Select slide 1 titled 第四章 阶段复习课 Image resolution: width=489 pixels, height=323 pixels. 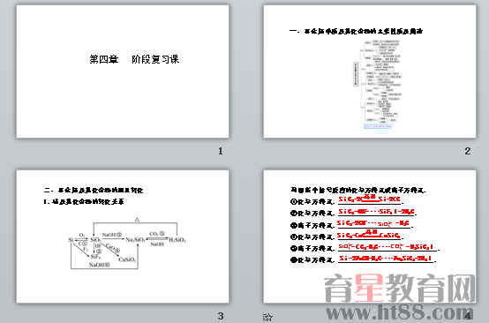(x=123, y=71)
